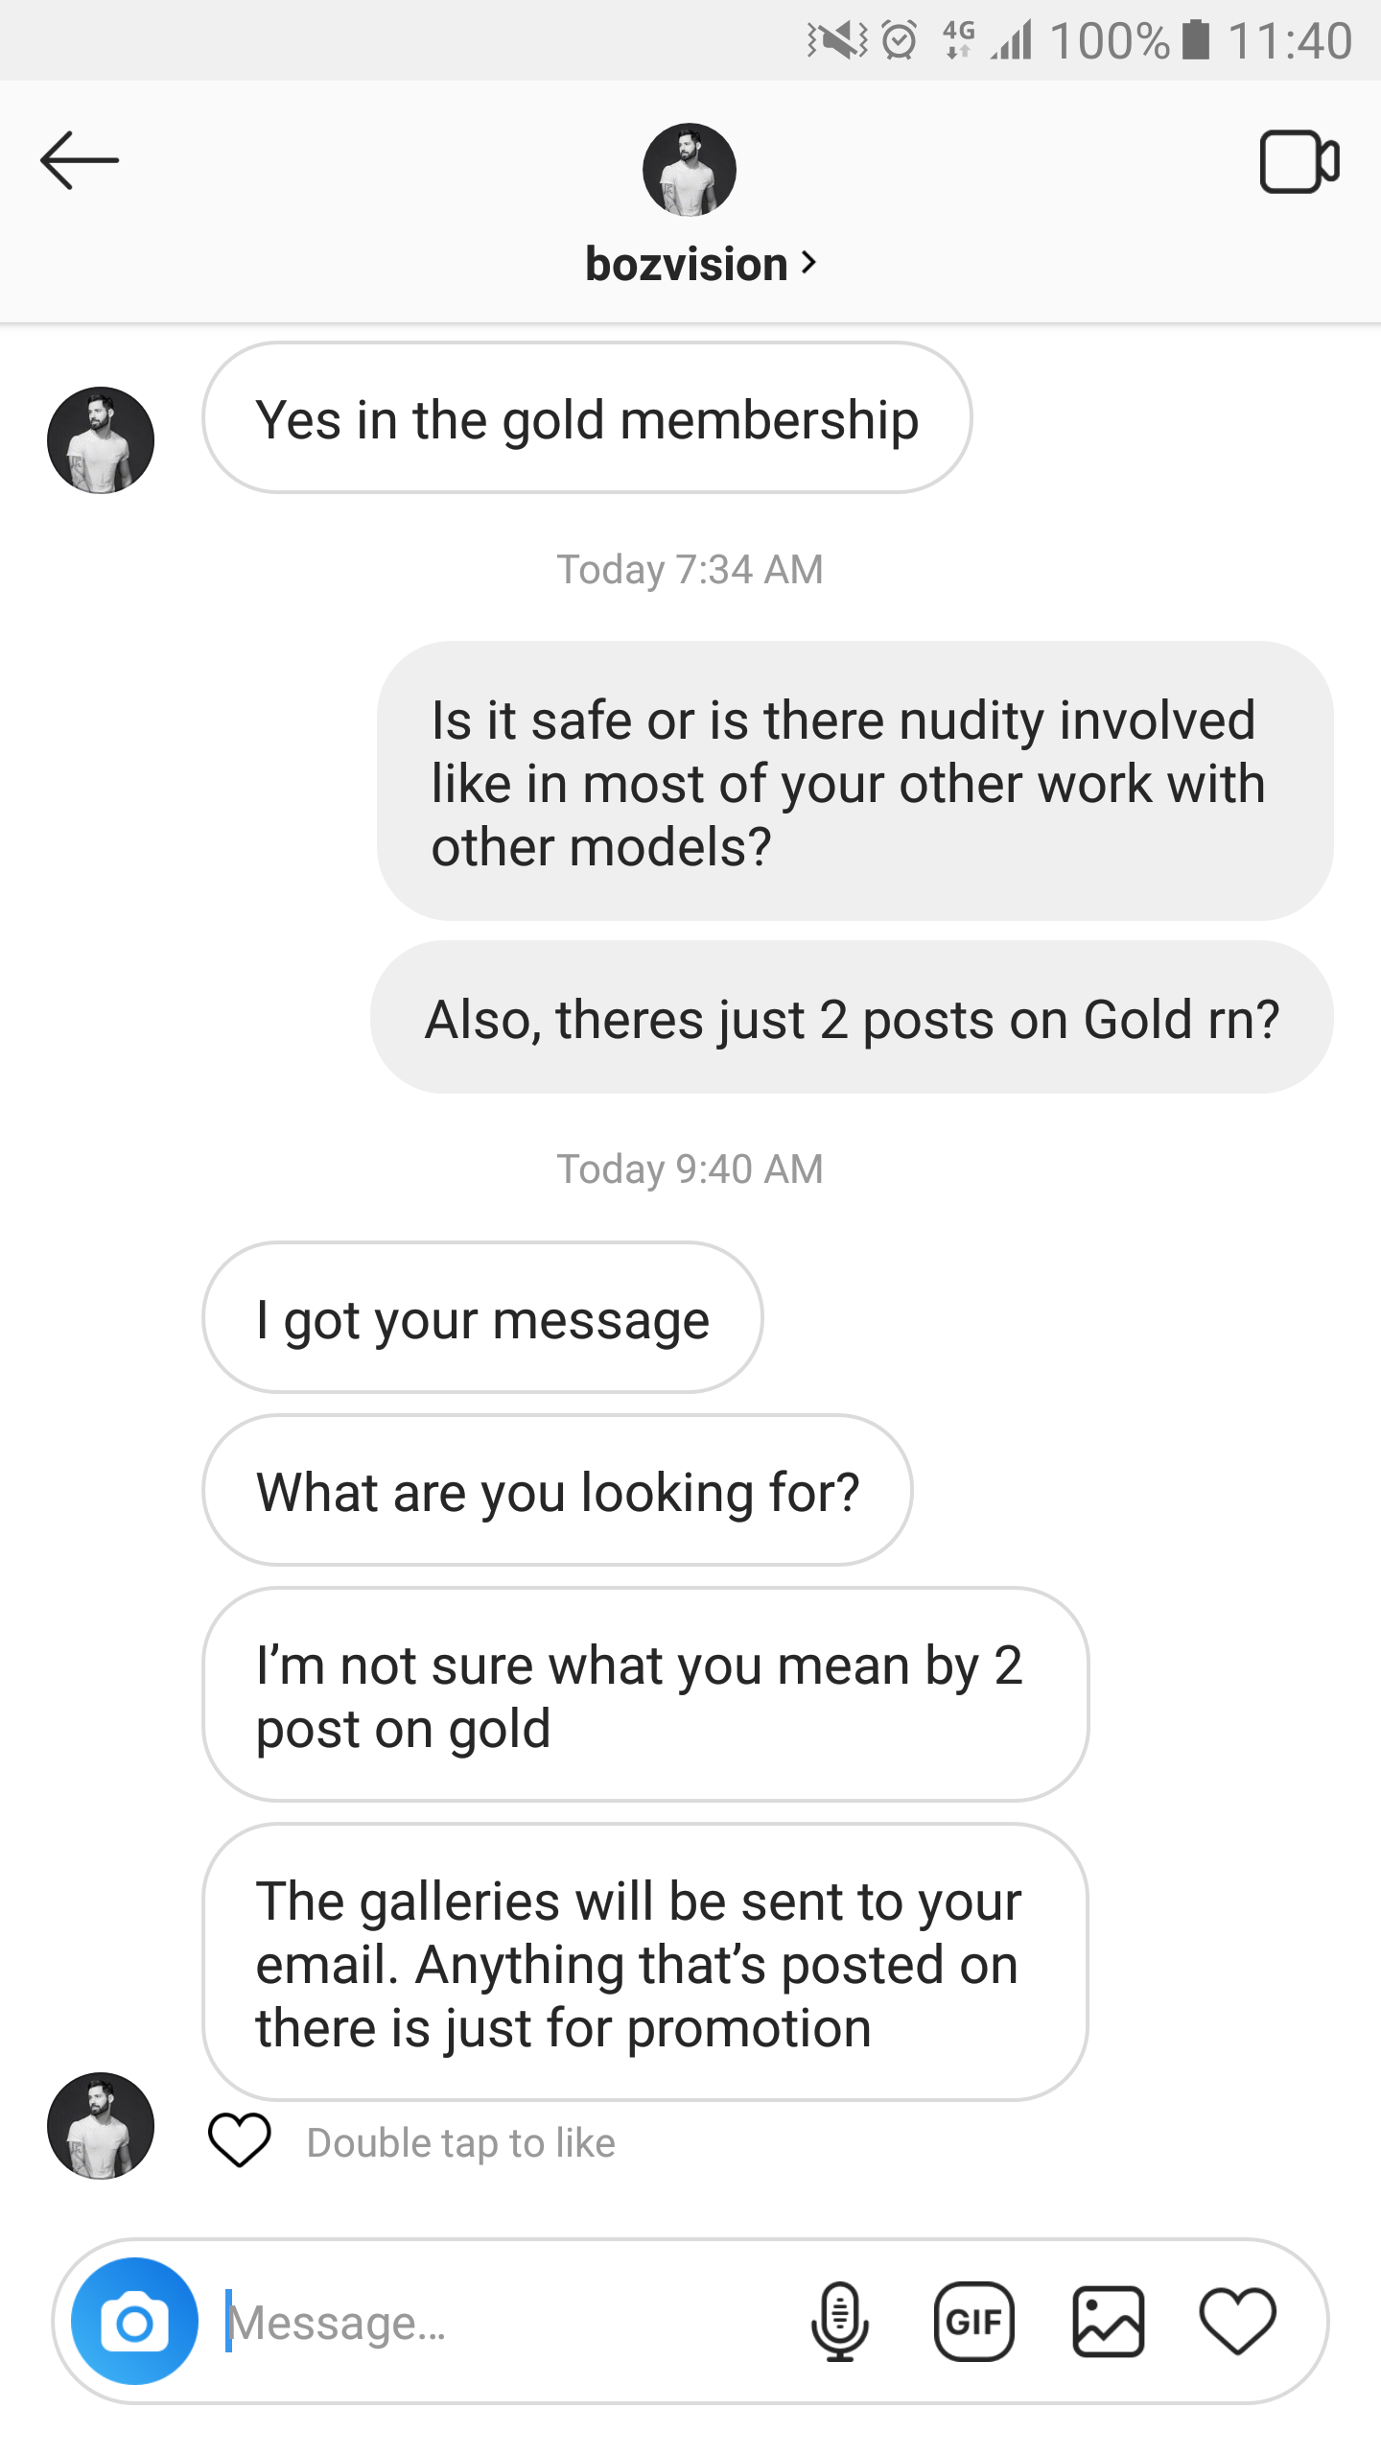Viewport: 1381px width, 2456px height.
Task: Tap "Also, theres just 2 posts" message
Action: 852,1018
